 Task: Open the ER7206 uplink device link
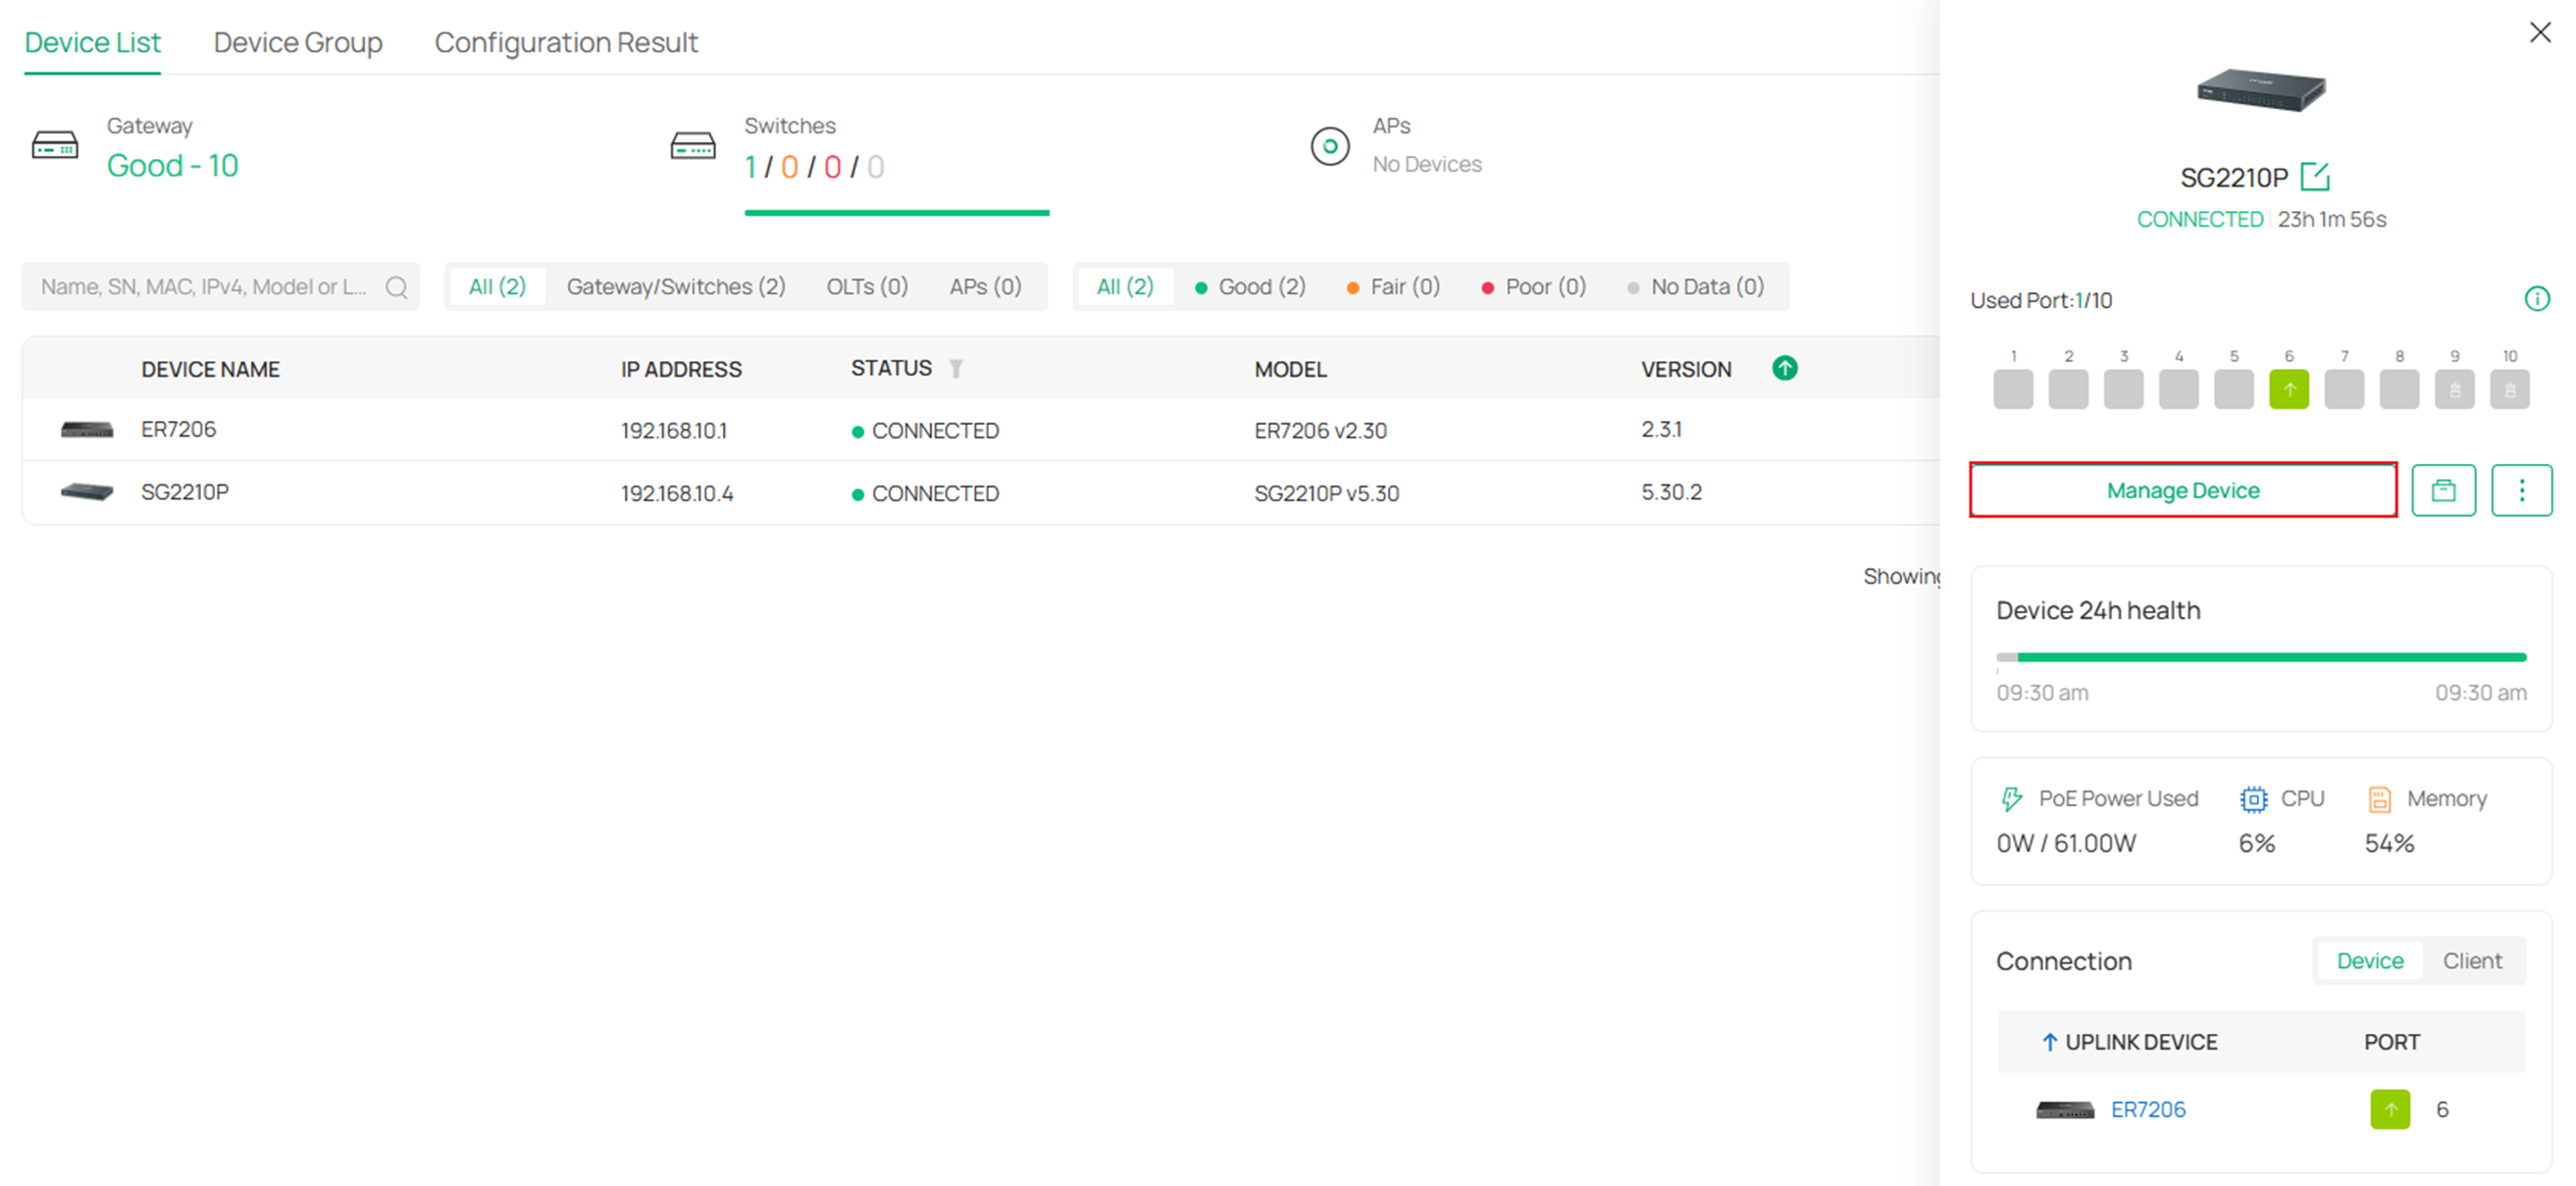coord(2147,1109)
